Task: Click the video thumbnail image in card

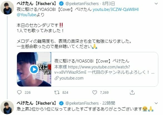Action: tap(34, 69)
